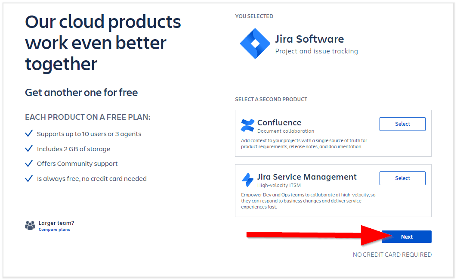Click 'Includes 2 GB of storage' text
The height and width of the screenshot is (280, 457).
(74, 149)
